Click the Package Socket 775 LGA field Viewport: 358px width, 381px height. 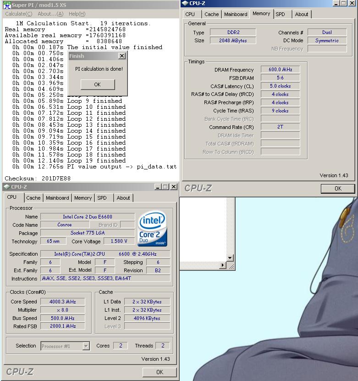point(88,233)
